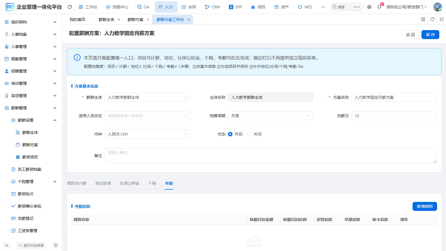Collapse the sidebar with double-arrow icon
Screen dimensions: 446x251
pos(7,245)
